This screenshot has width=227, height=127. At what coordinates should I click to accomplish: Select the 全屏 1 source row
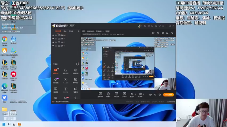coord(66,46)
